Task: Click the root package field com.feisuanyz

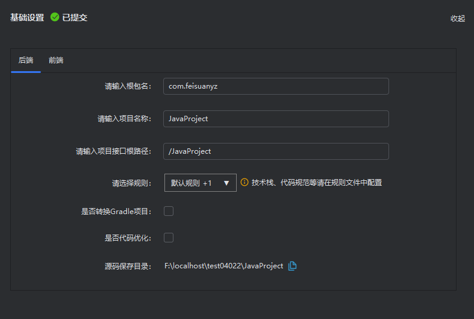Action: [x=276, y=86]
